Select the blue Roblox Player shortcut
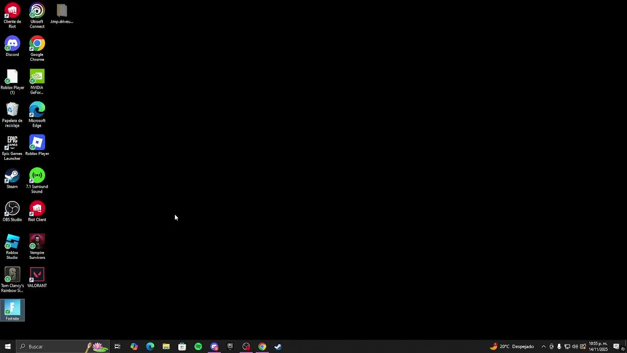 click(x=37, y=145)
